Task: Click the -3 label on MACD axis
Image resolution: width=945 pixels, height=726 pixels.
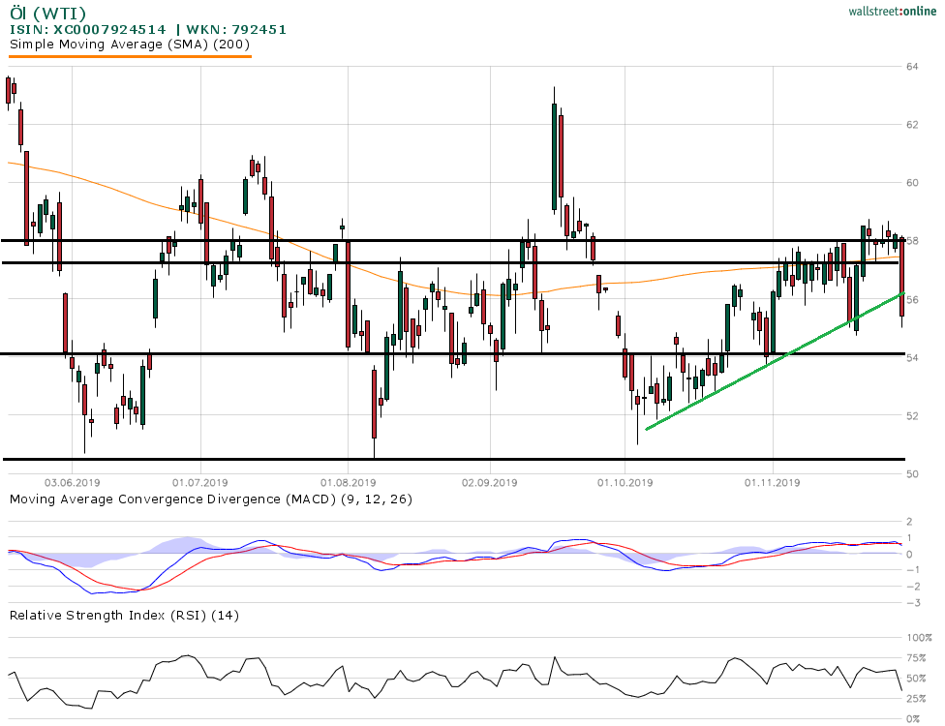Action: [x=910, y=603]
